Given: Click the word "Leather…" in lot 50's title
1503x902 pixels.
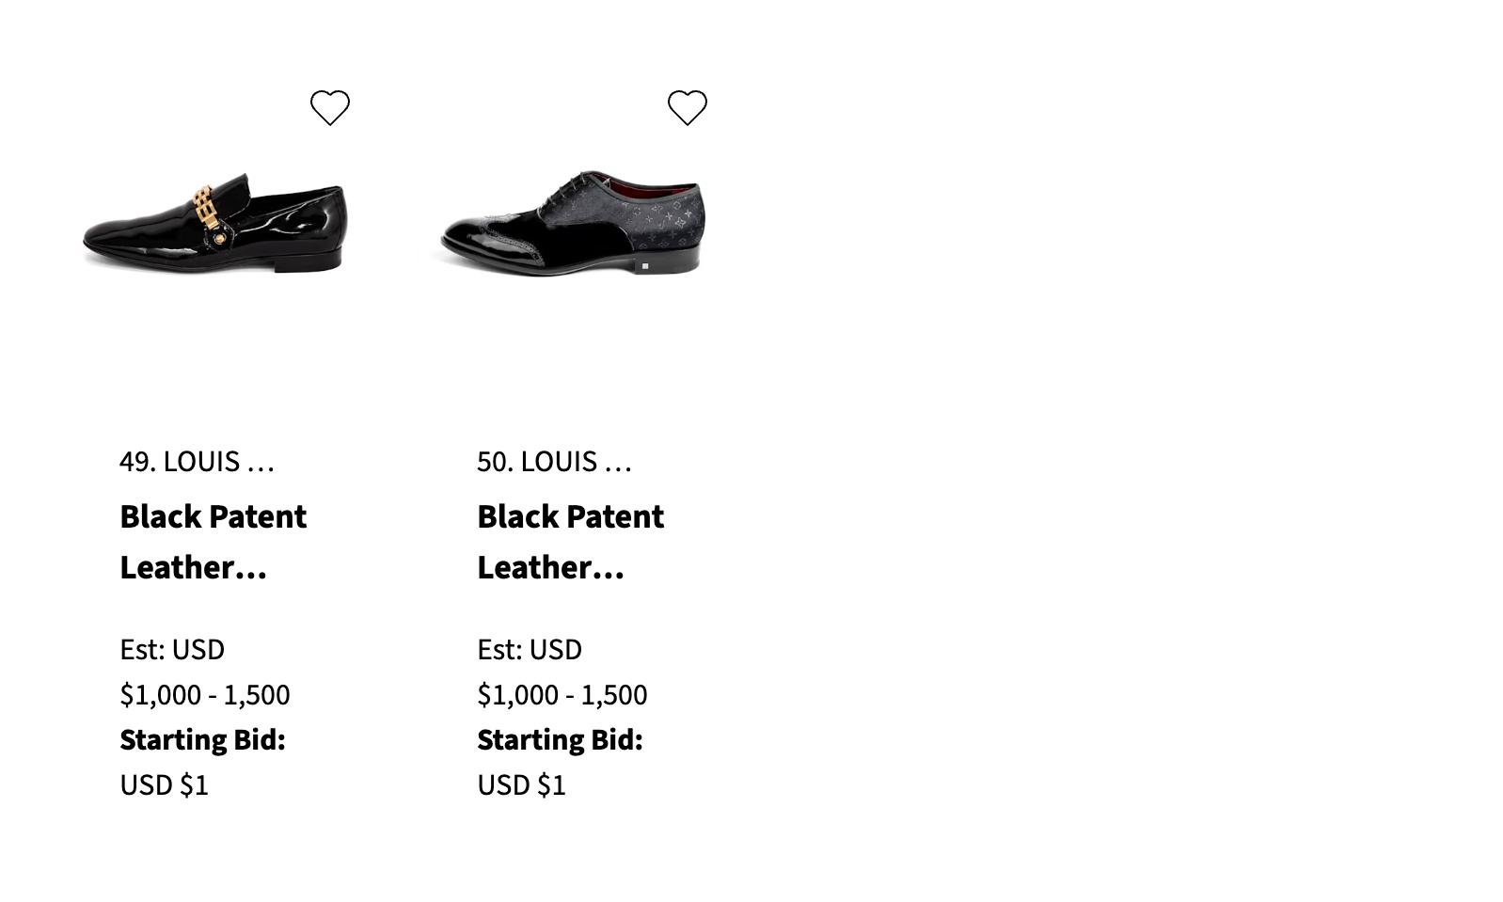Looking at the screenshot, I should (x=550, y=568).
